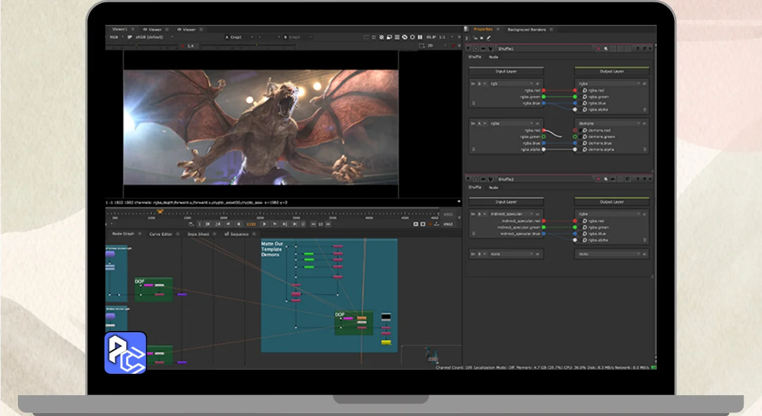This screenshot has height=416, width=762.
Task: Click the center node icon in Shuffle1 header
Action: point(476,48)
